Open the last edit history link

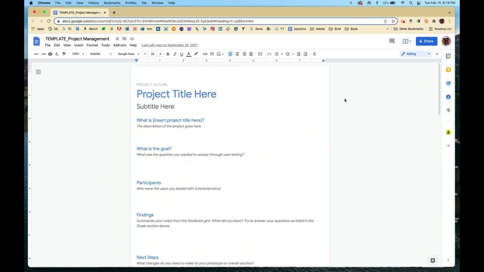pos(170,45)
